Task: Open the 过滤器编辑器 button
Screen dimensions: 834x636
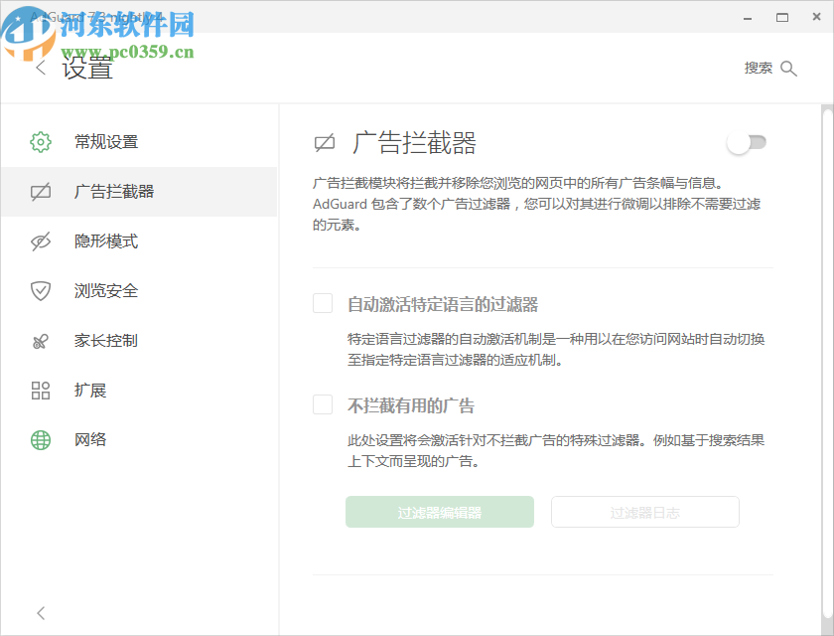Action: click(440, 512)
